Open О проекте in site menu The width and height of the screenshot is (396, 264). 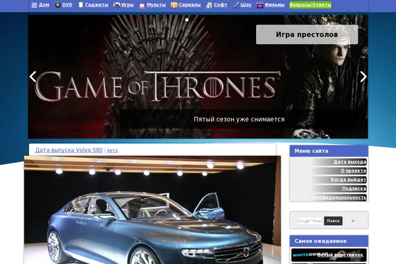353,171
